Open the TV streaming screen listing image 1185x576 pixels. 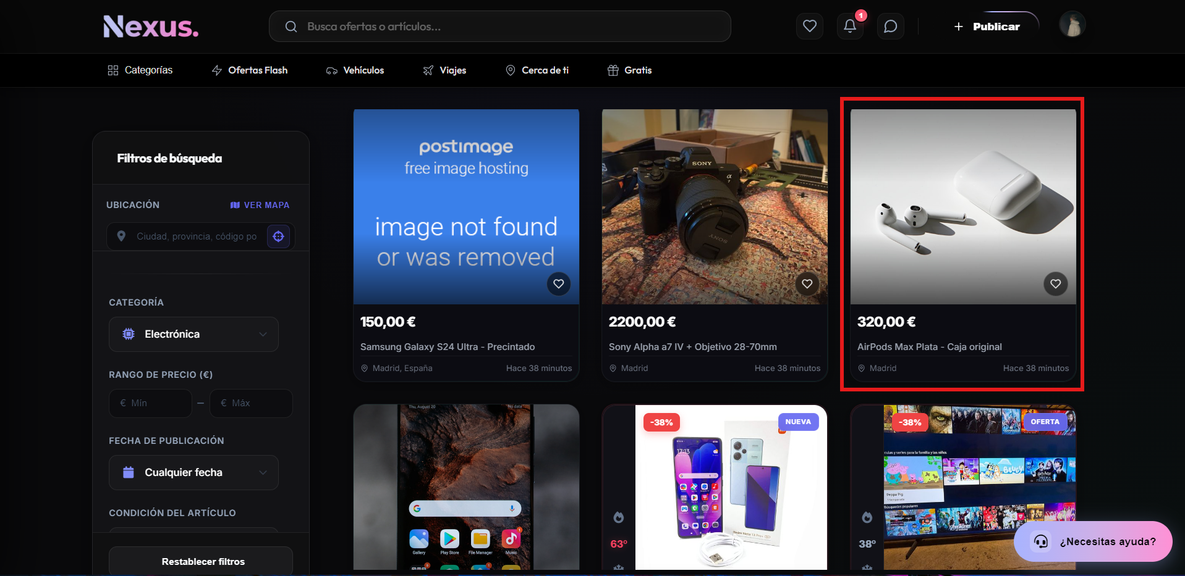[980, 487]
